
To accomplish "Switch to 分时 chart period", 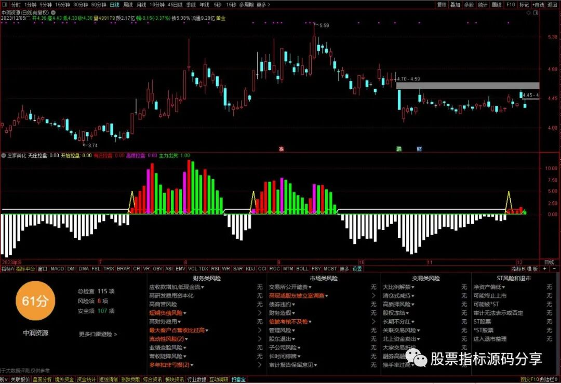I will (x=16, y=5).
